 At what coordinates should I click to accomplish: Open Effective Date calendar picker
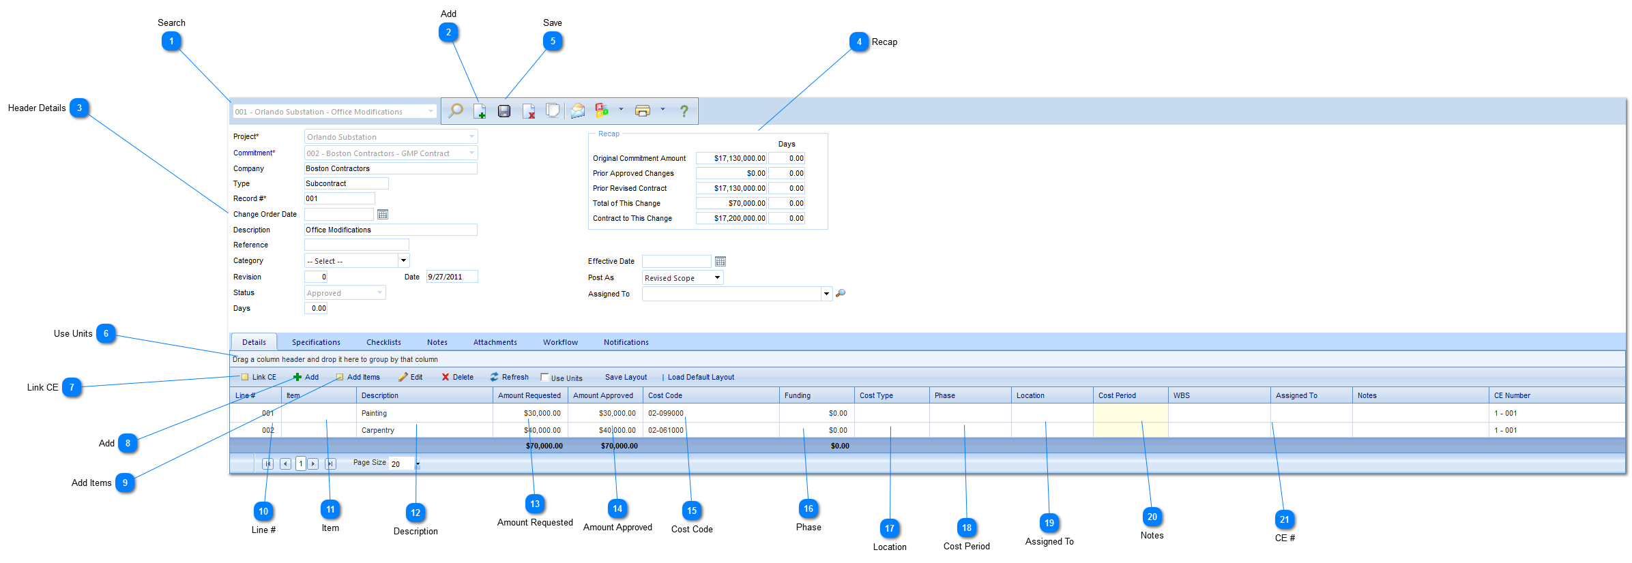coord(720,261)
